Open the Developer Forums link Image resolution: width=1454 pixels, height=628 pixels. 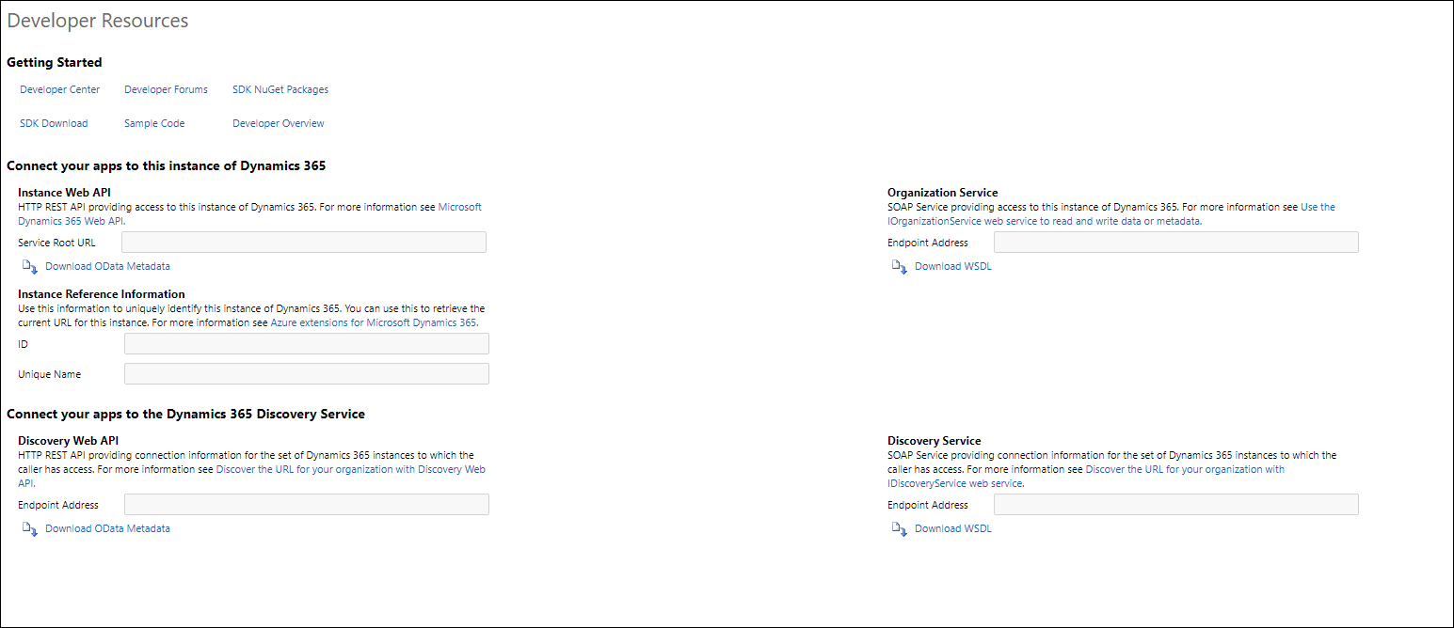(166, 89)
